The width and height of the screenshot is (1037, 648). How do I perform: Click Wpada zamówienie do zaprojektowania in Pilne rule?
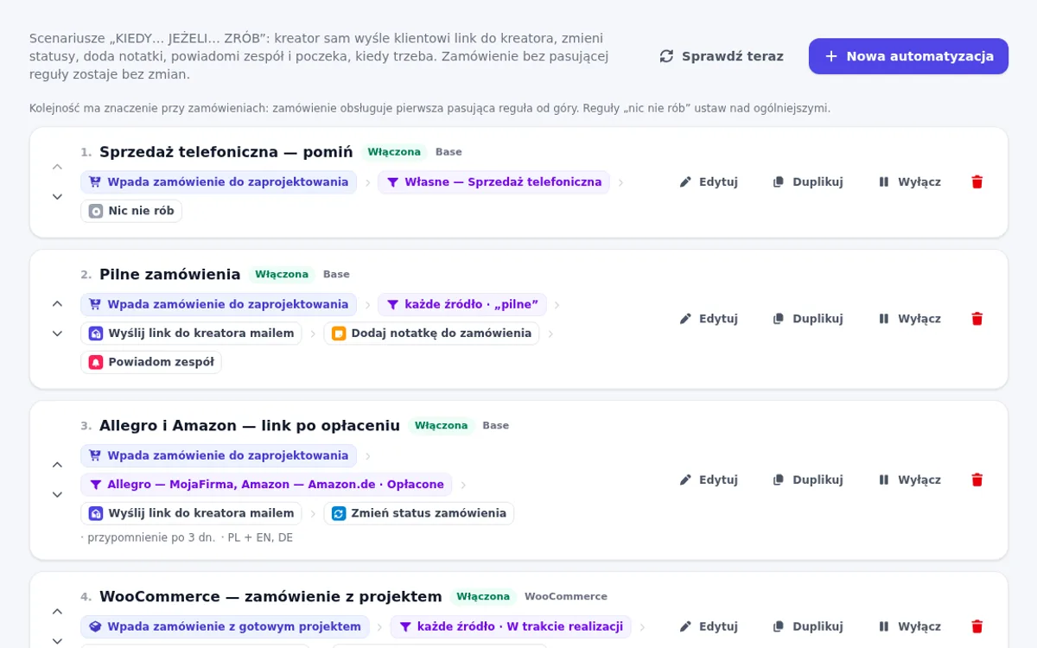(219, 304)
